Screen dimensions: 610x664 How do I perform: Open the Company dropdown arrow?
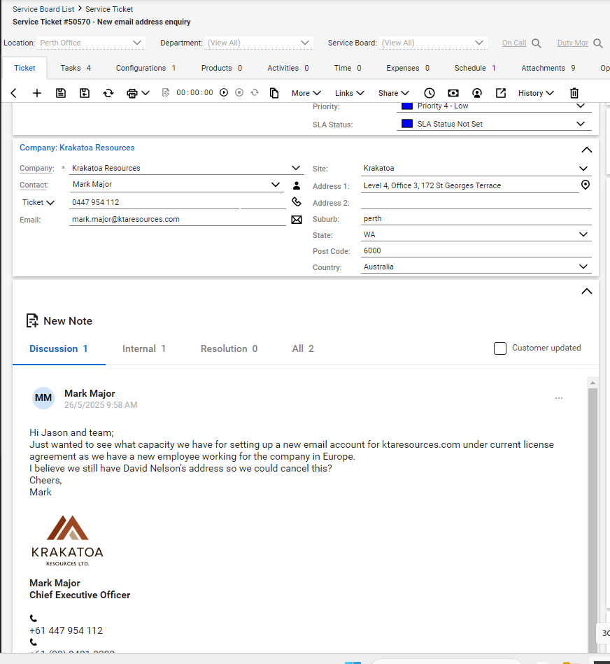pos(296,168)
